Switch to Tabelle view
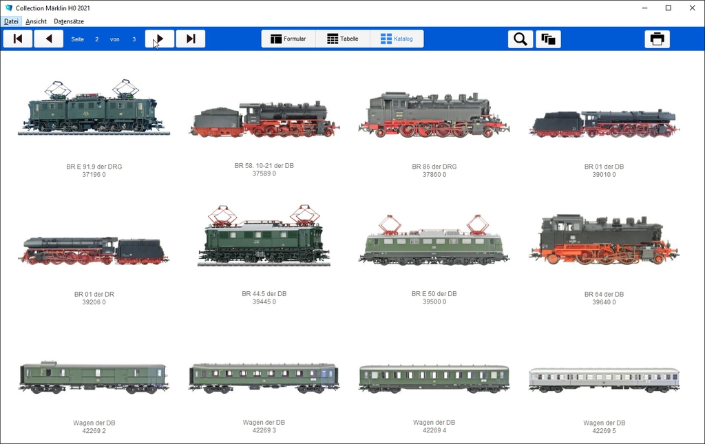The height and width of the screenshot is (444, 705). pyautogui.click(x=343, y=39)
